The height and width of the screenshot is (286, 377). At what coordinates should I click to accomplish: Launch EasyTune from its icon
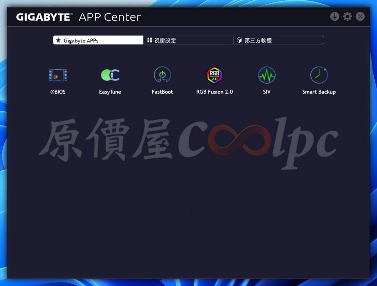[x=110, y=75]
